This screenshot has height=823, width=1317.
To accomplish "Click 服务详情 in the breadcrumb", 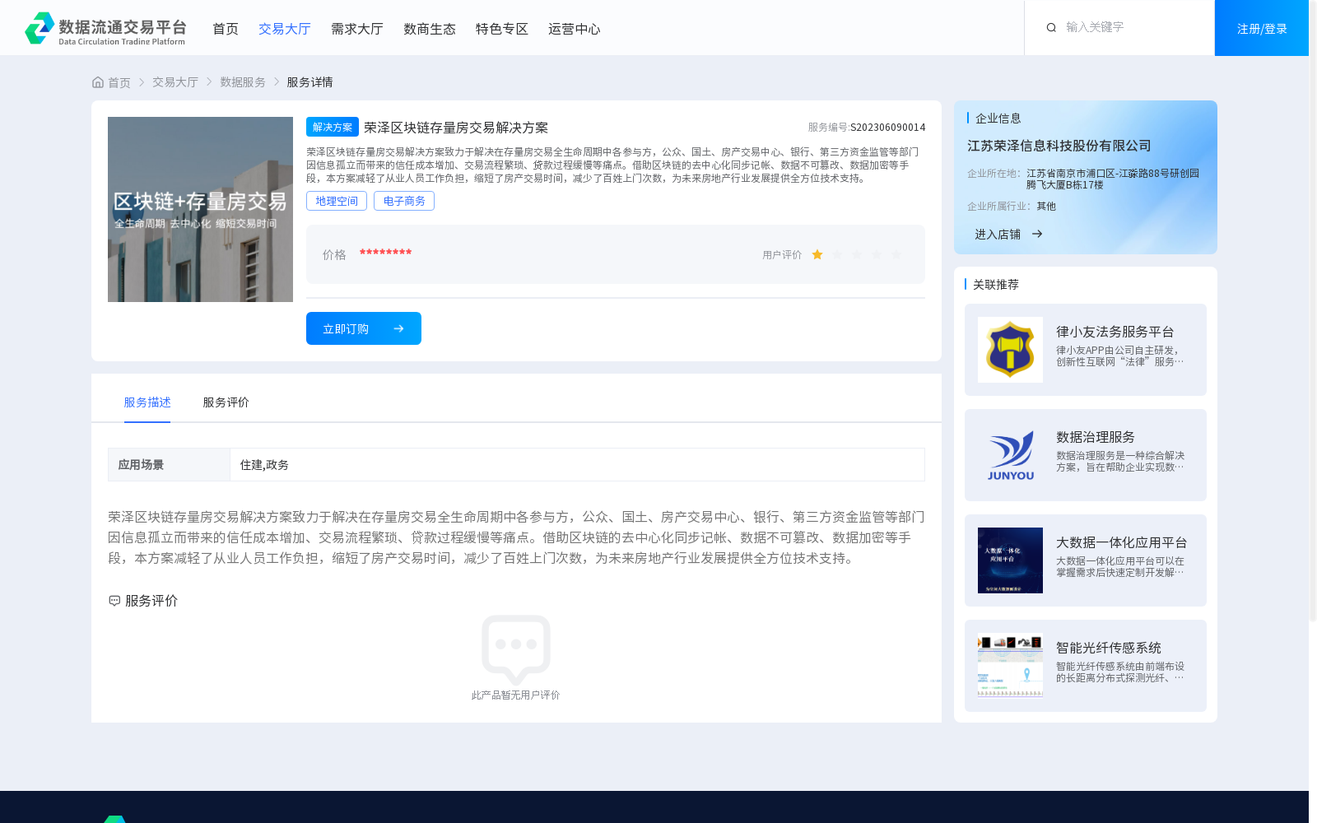I will coord(309,82).
